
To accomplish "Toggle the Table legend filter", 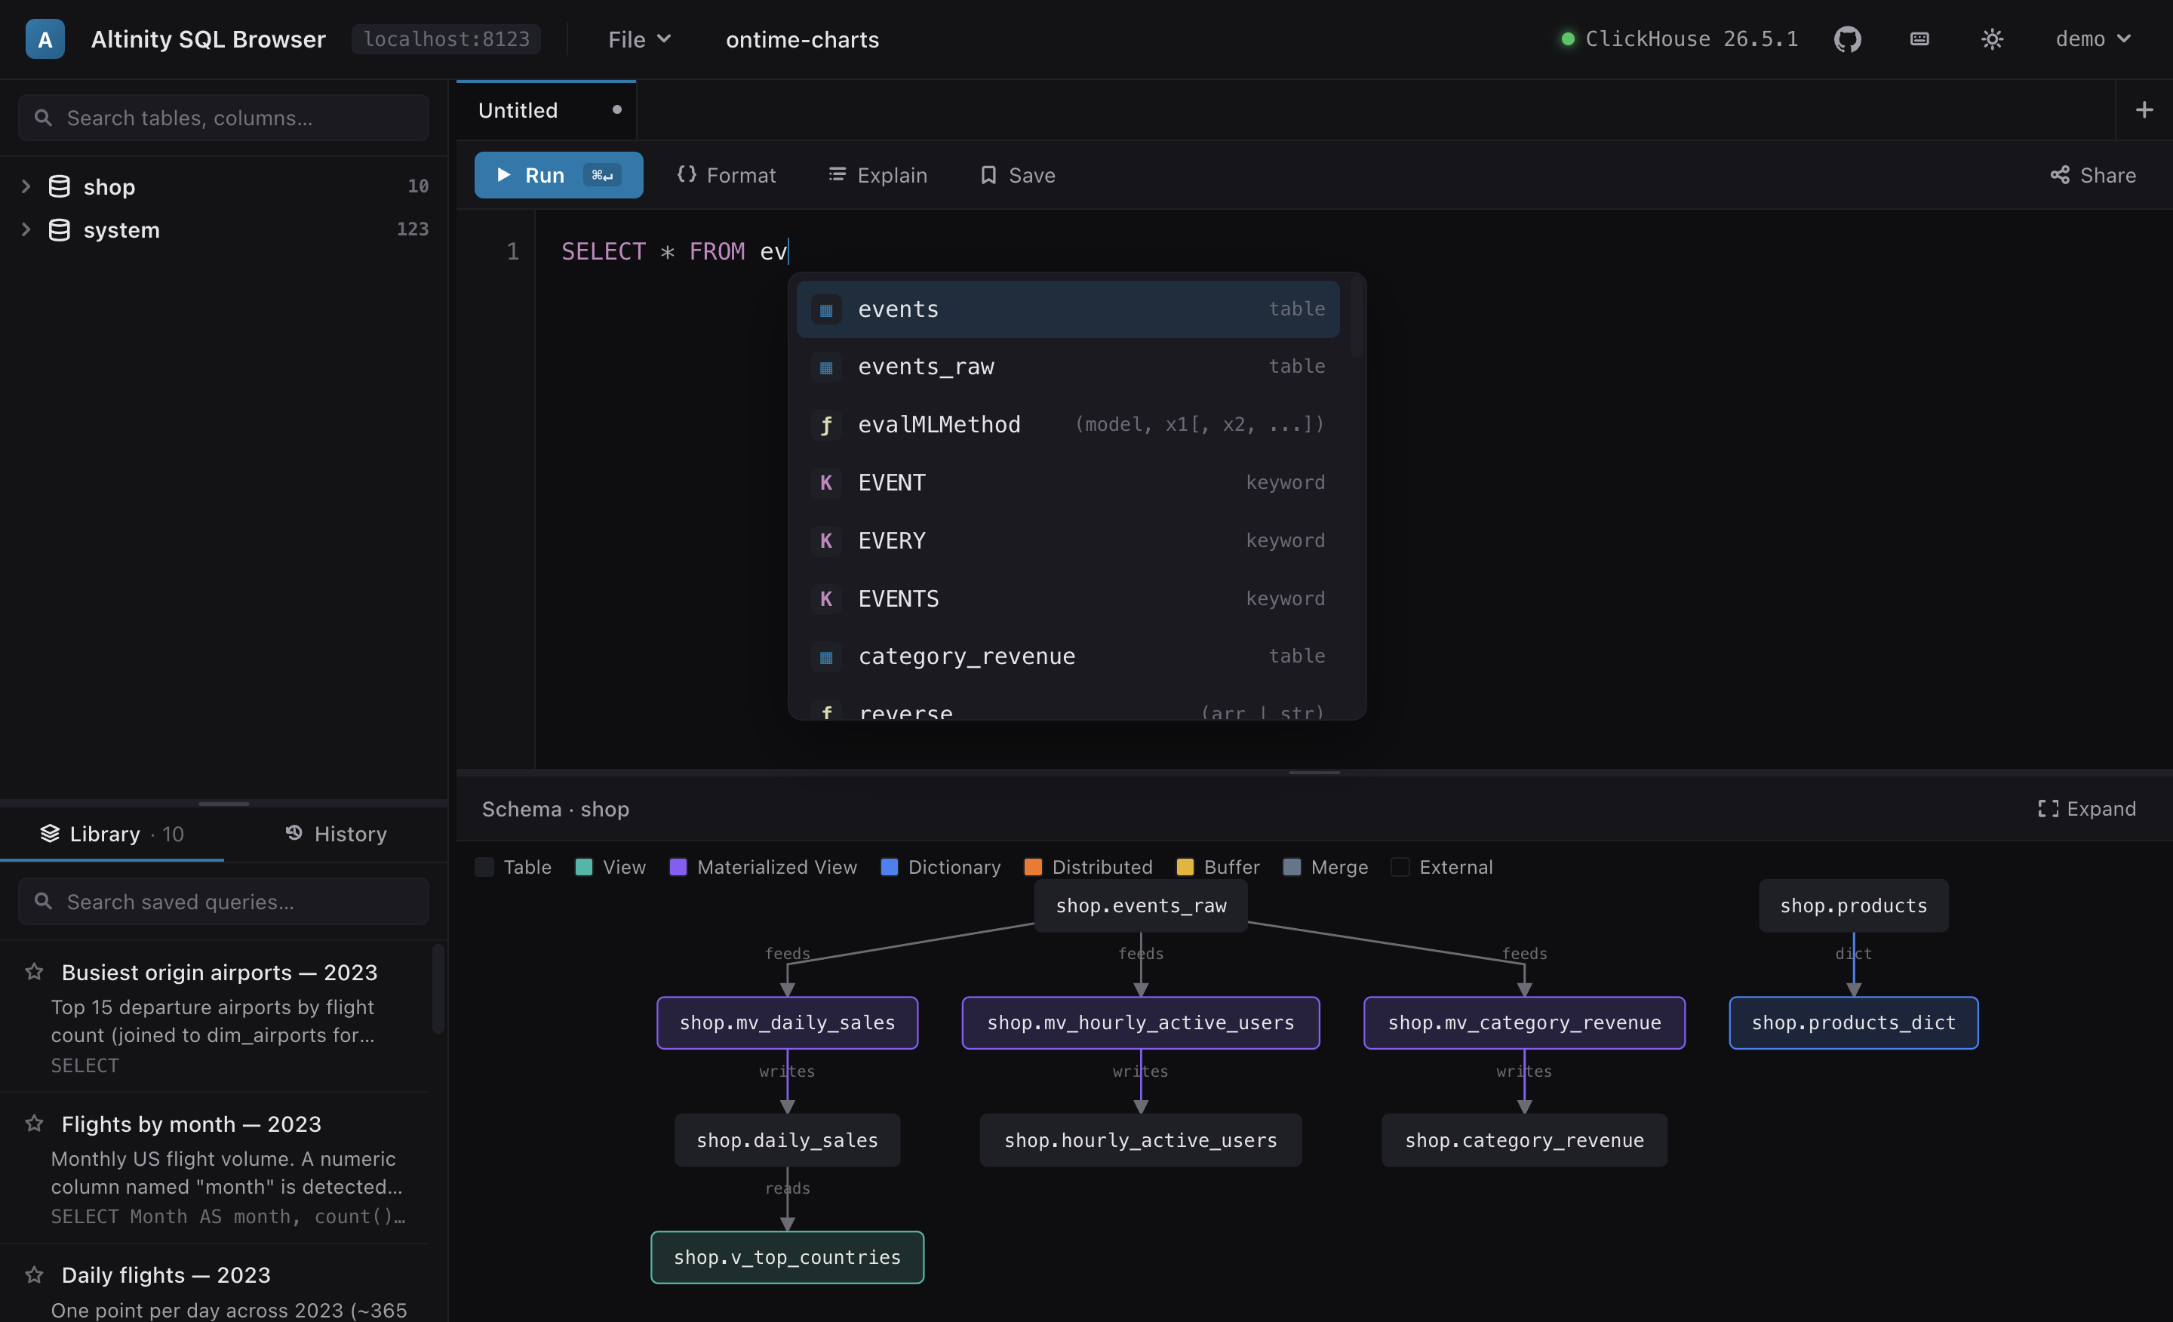I will pos(512,866).
